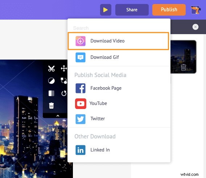Publish to YouTube

[119, 104]
